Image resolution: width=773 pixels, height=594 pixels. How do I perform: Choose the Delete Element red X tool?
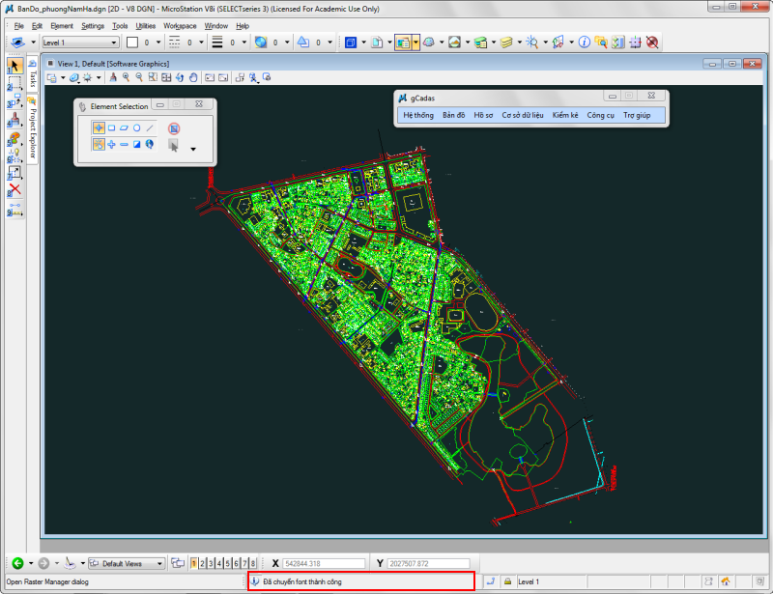(14, 189)
